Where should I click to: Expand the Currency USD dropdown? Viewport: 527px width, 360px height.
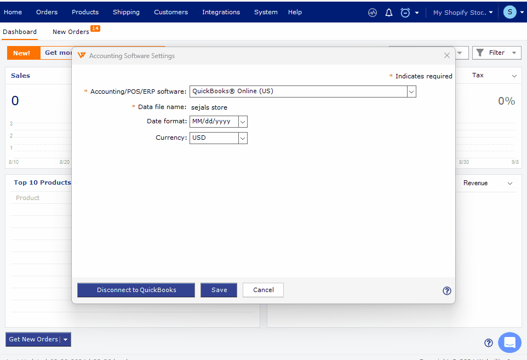[243, 138]
